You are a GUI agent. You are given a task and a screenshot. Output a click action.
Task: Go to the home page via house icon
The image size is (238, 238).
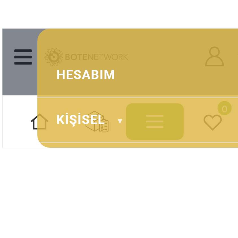pos(40,122)
